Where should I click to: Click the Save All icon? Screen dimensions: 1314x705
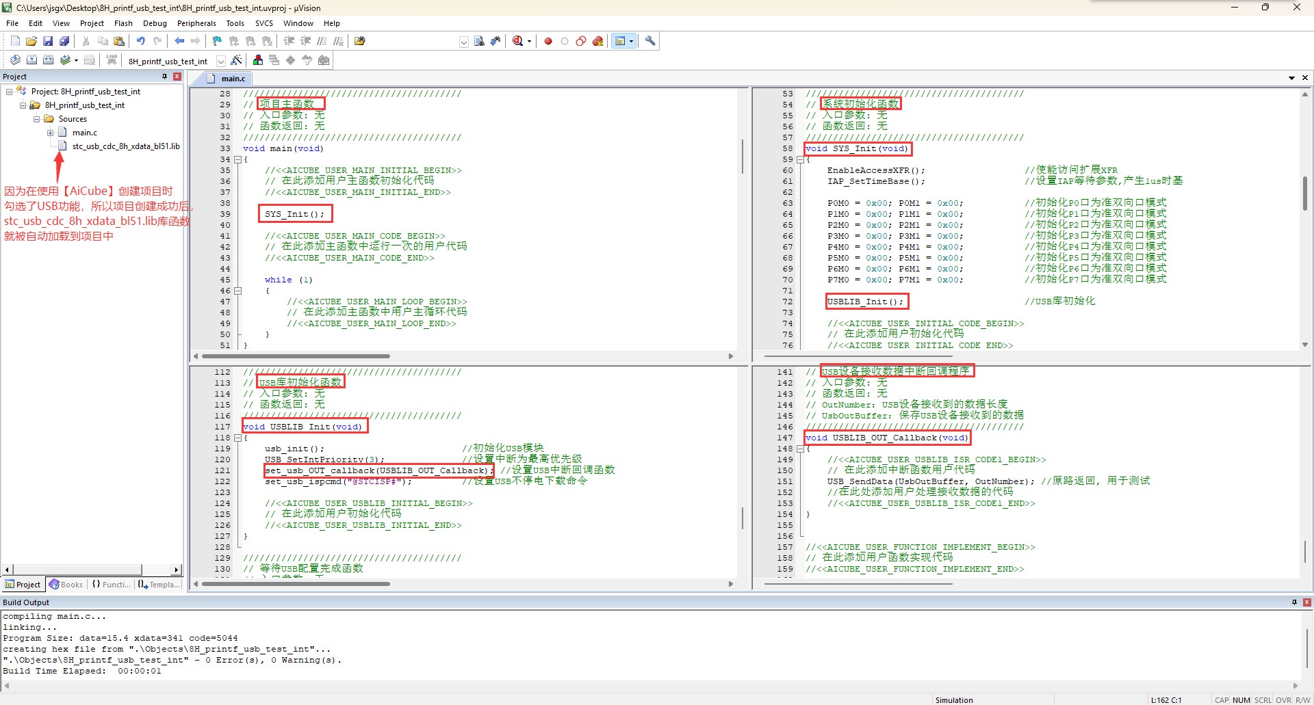click(64, 41)
